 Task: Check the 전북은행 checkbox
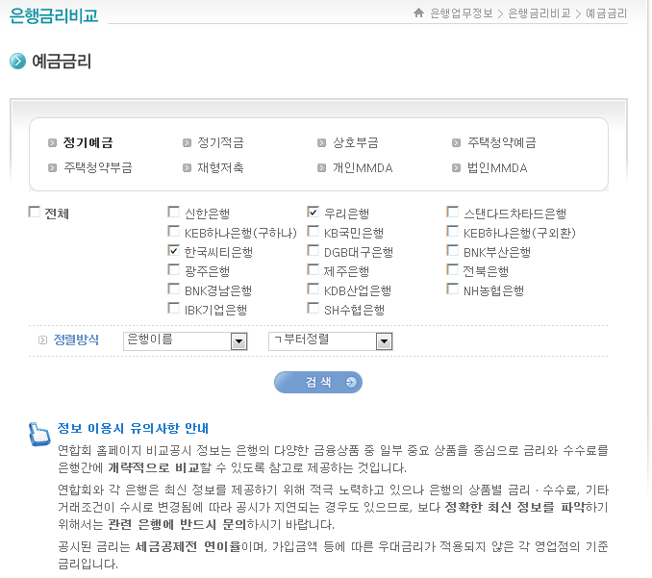452,270
